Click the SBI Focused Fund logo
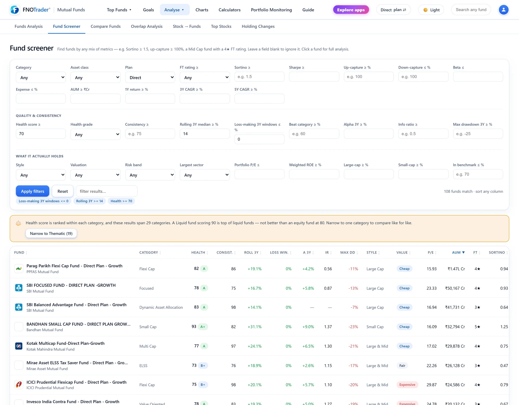 coord(19,288)
